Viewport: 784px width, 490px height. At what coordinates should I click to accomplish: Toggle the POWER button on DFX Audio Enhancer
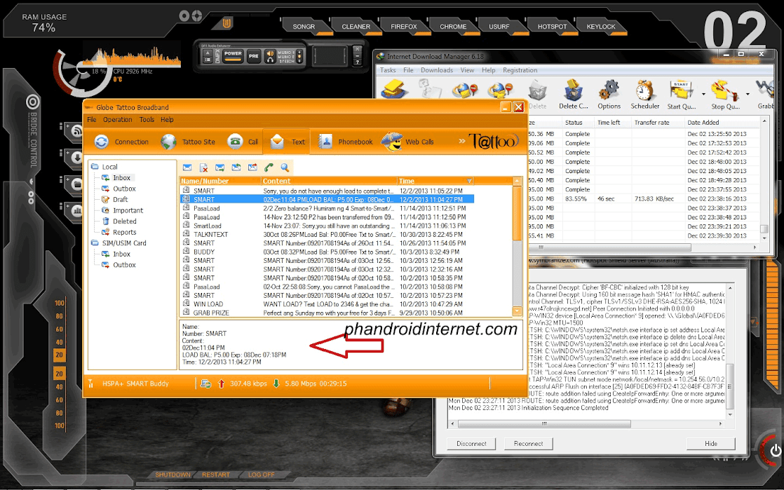click(233, 55)
